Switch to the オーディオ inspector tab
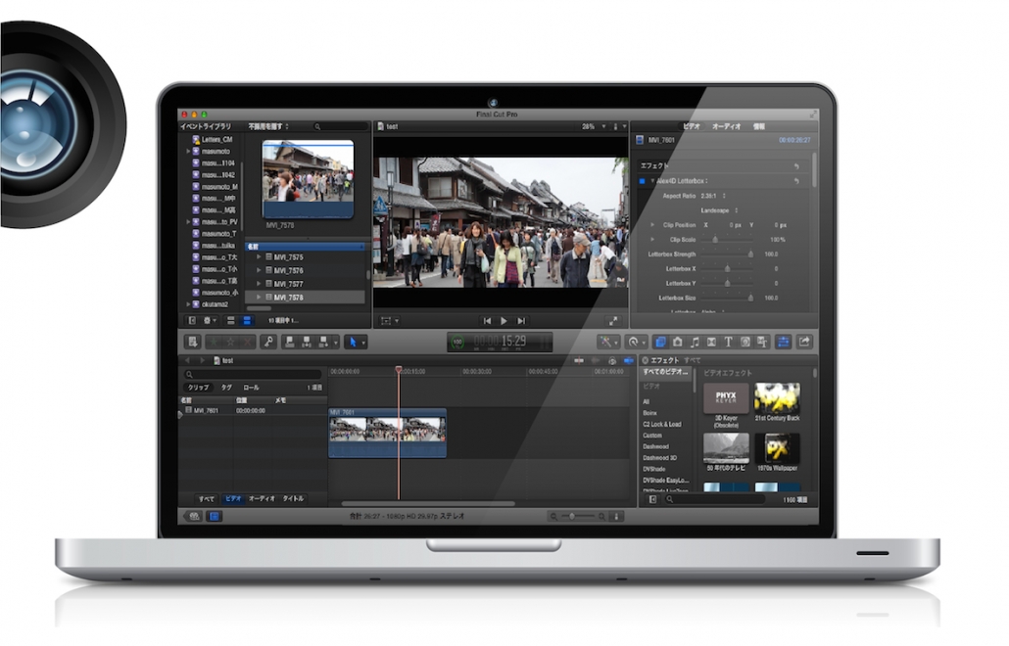Viewport: 1009px width, 646px height. [726, 126]
